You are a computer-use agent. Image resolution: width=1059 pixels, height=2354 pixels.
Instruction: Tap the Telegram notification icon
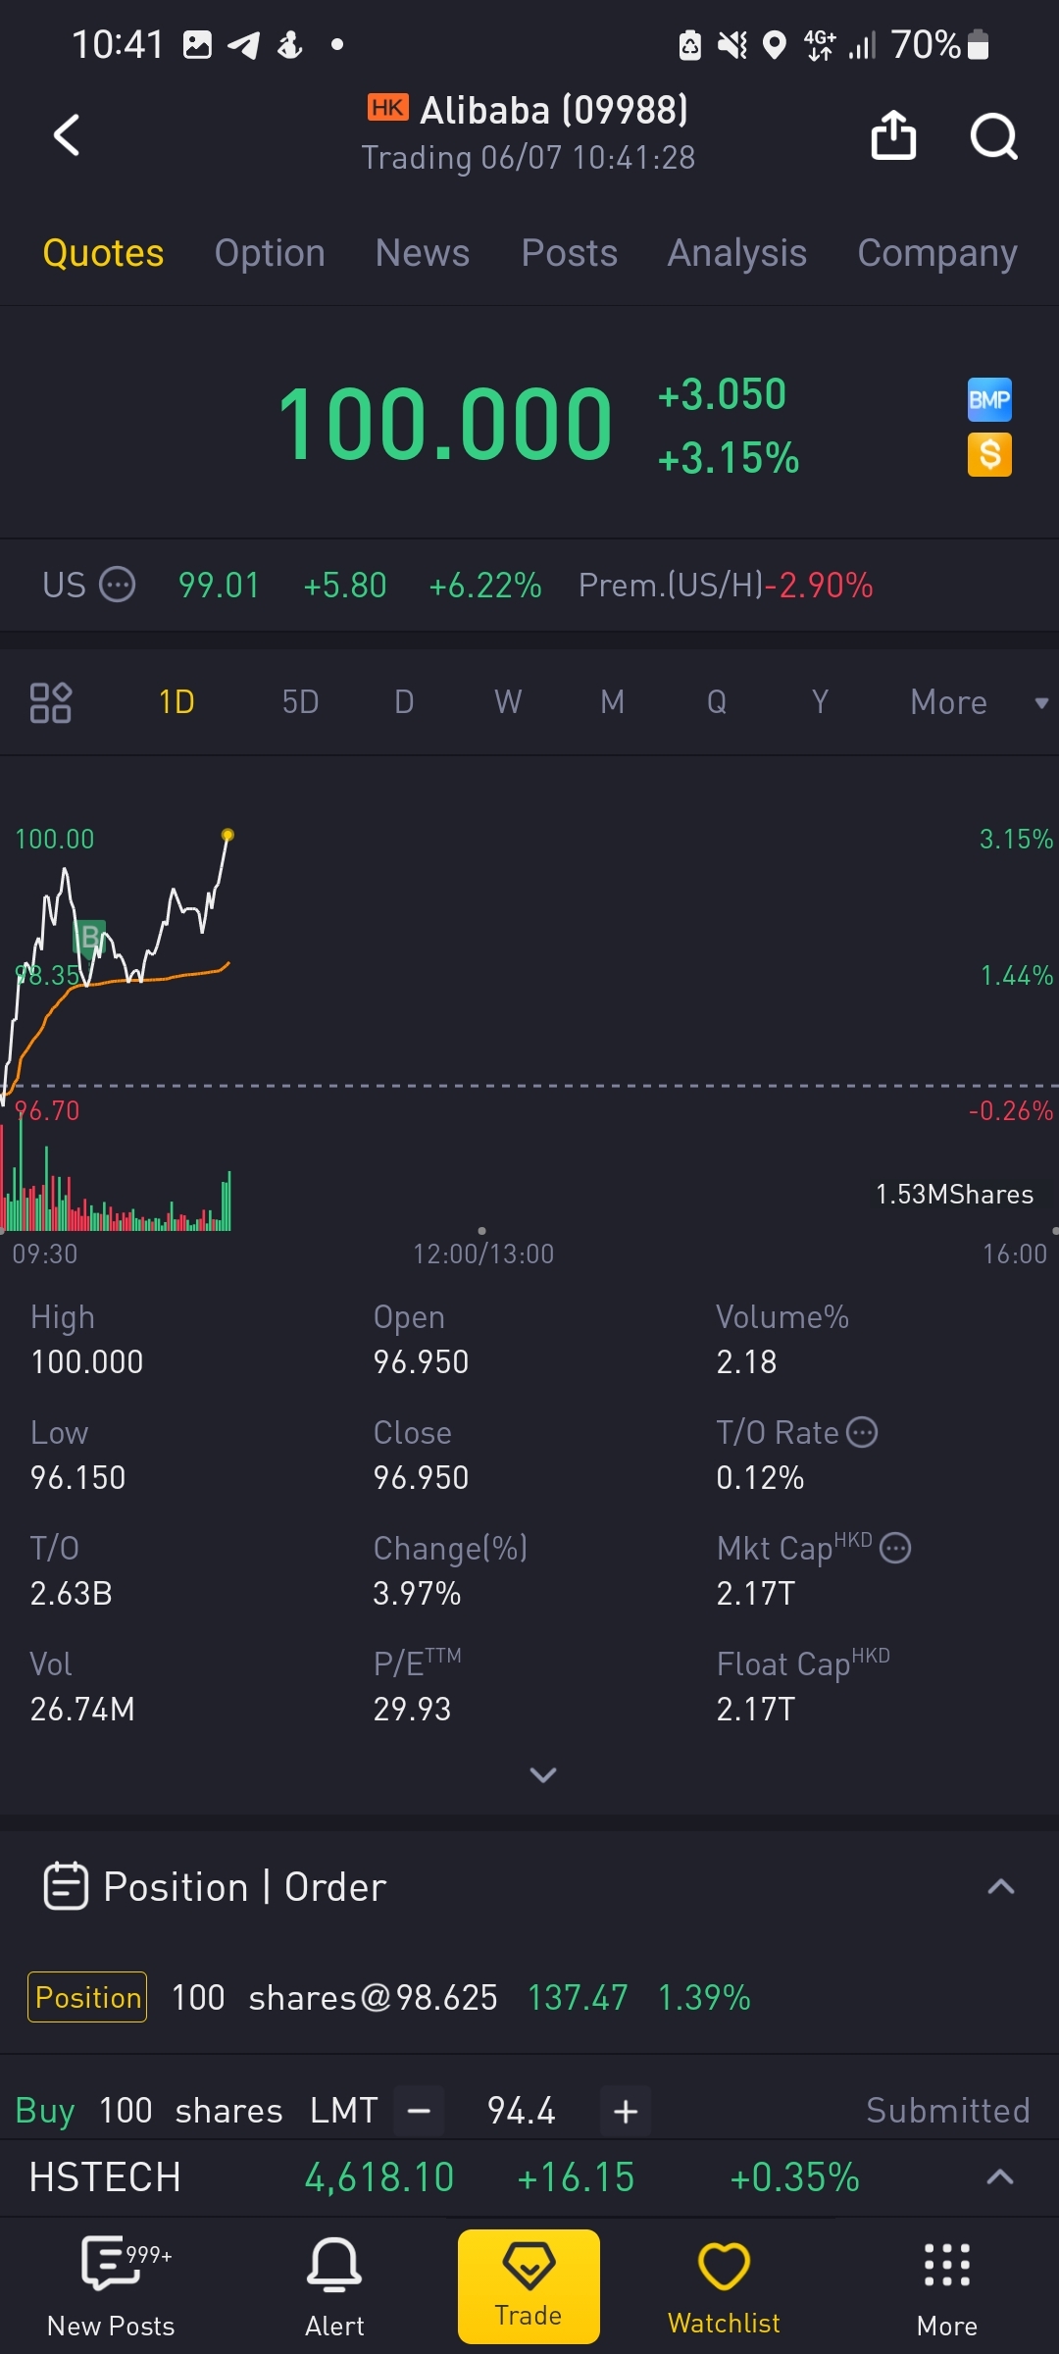pyautogui.click(x=244, y=45)
